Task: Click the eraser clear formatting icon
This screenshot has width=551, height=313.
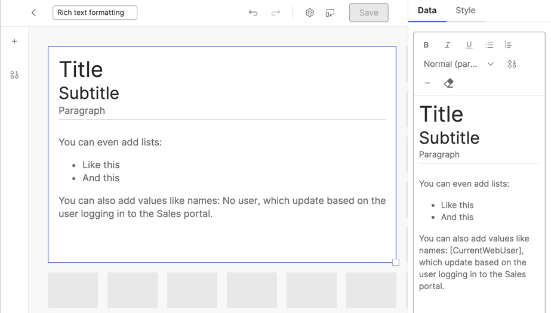Action: (x=449, y=83)
